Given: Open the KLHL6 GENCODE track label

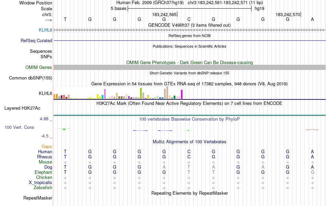Looking at the screenshot, I should pyautogui.click(x=45, y=30).
